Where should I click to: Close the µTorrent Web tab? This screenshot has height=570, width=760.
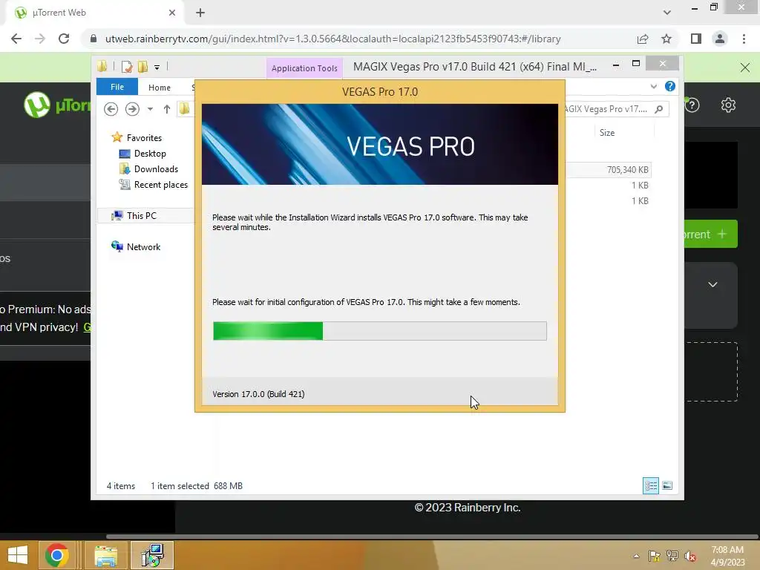(172, 13)
